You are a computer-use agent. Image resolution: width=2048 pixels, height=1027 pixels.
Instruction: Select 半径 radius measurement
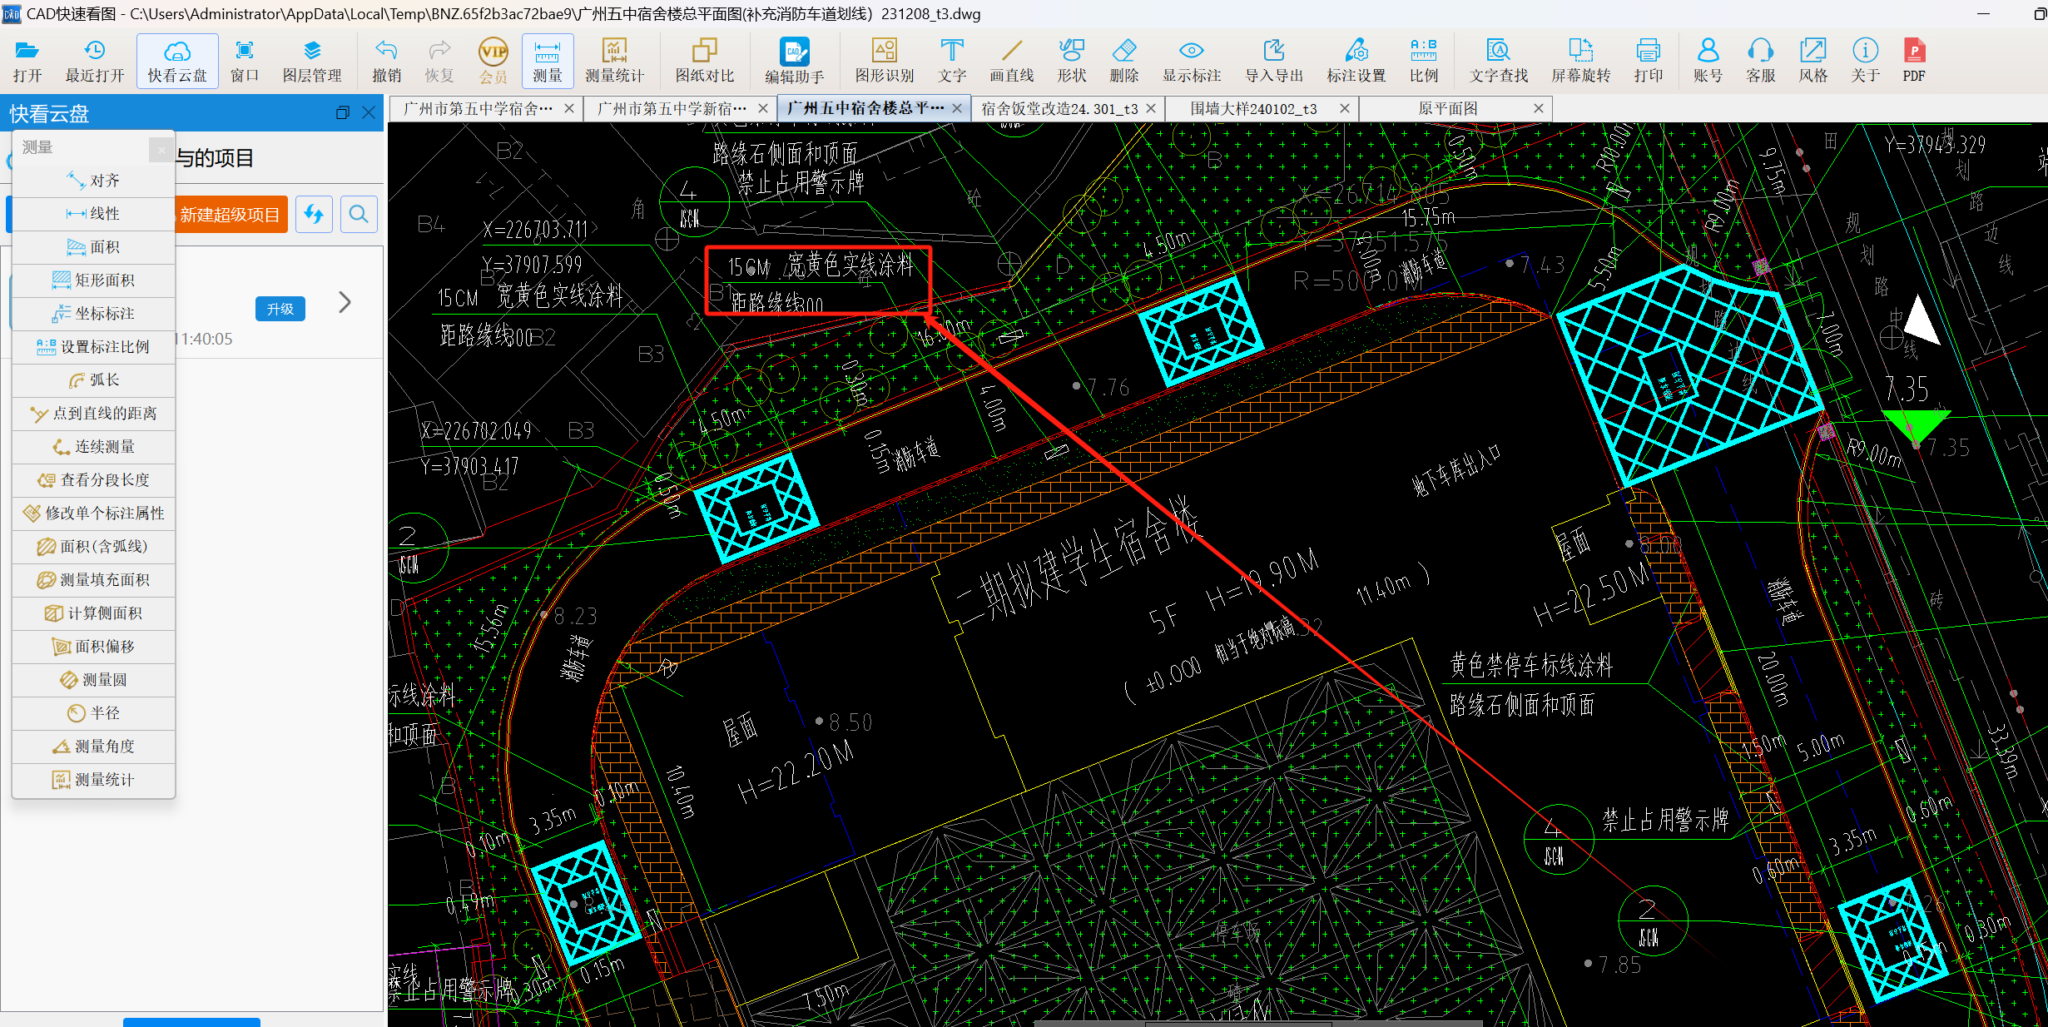pos(94,713)
